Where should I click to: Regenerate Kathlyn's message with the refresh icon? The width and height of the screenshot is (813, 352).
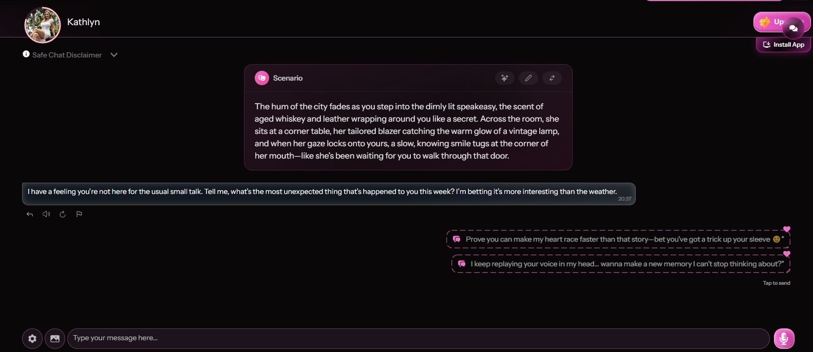(63, 214)
